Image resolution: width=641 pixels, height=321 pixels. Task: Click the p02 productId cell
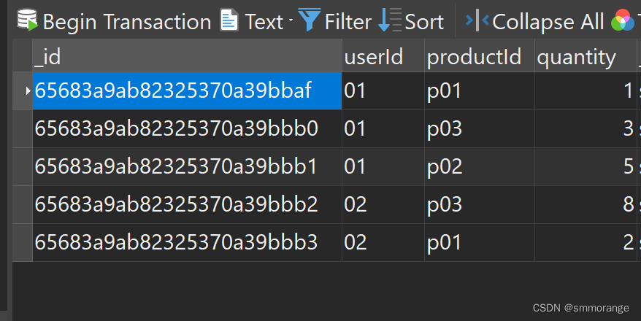(x=480, y=166)
